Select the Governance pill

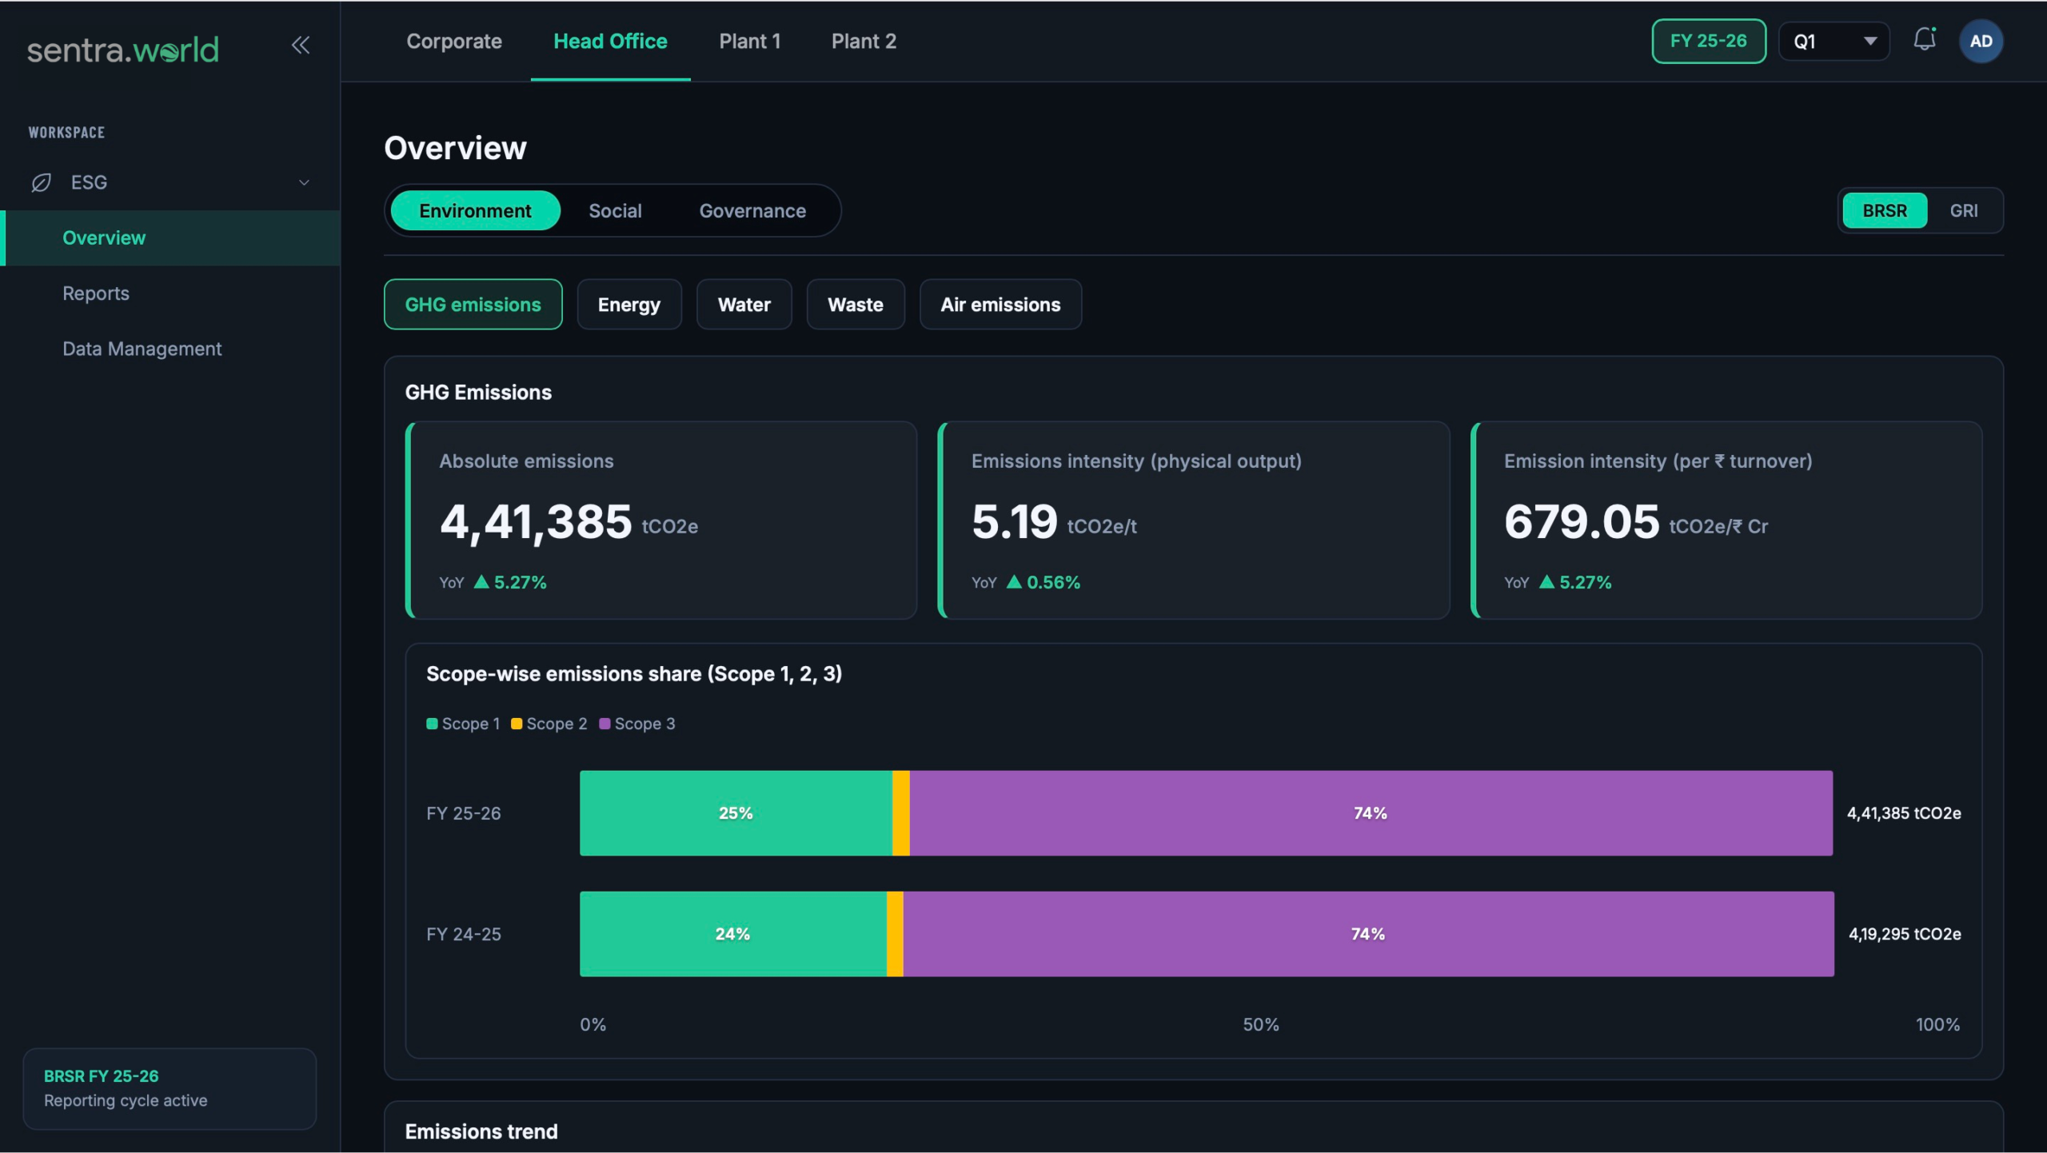(x=752, y=210)
